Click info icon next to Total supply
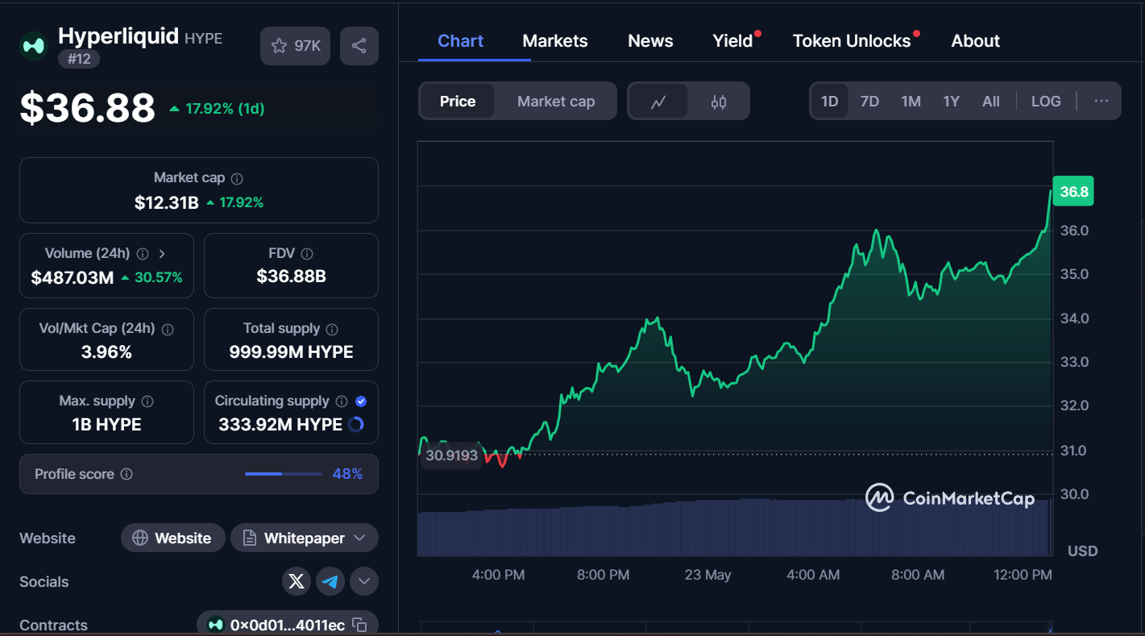This screenshot has height=636, width=1145. click(x=332, y=329)
